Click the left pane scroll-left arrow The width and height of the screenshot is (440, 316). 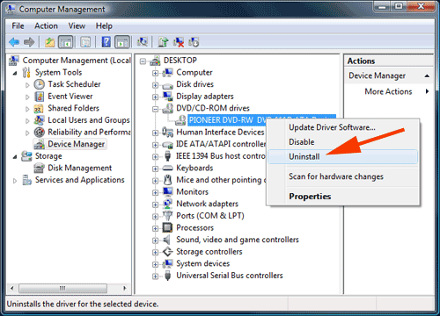click(x=12, y=288)
